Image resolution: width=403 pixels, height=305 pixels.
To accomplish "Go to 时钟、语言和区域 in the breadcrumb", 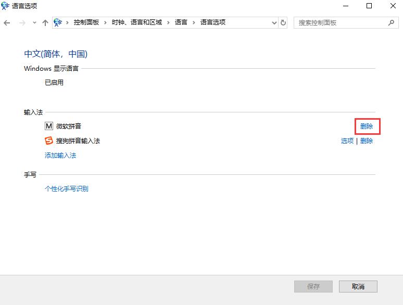I will point(136,23).
